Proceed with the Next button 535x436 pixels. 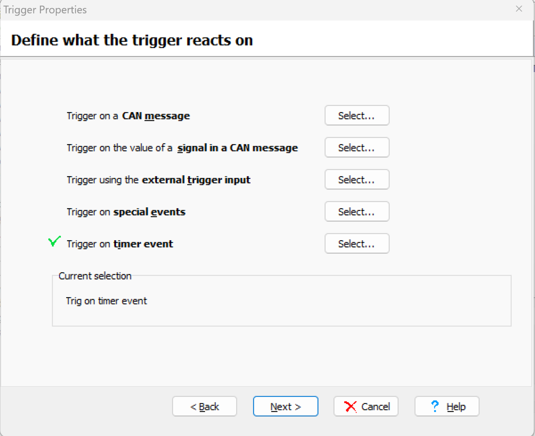pyautogui.click(x=285, y=406)
